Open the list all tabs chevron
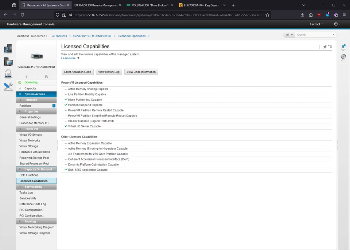The image size is (350, 250). pyautogui.click(x=304, y=5)
